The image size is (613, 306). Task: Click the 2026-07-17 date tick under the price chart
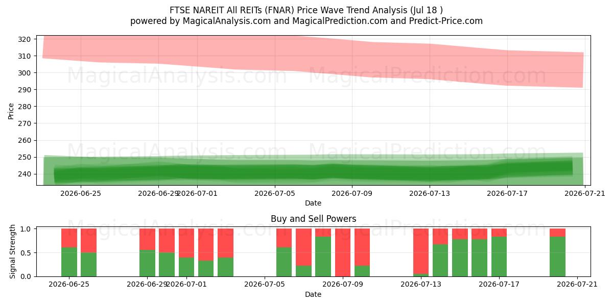tap(507, 193)
